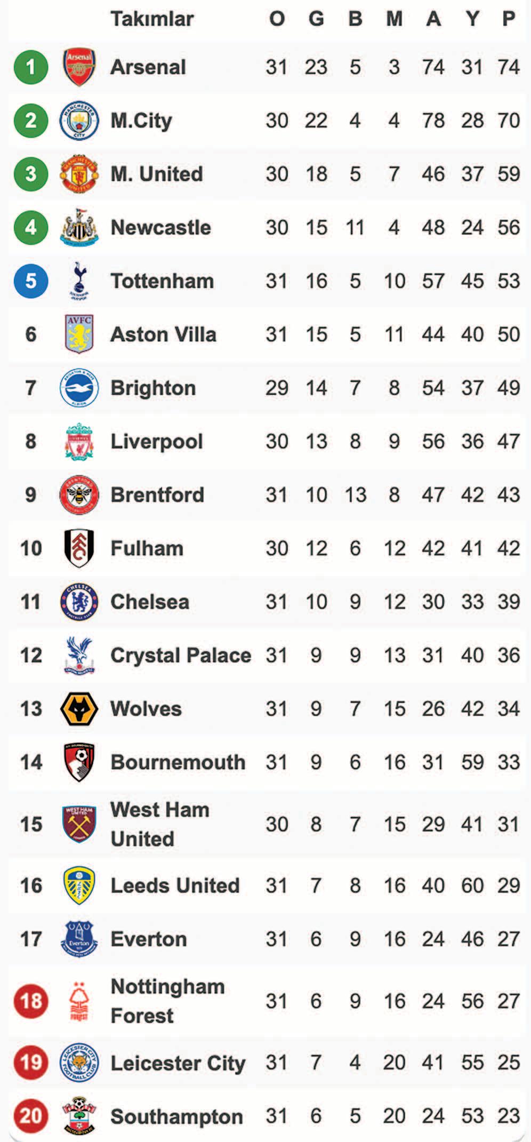
Task: Open the Liverpool team name link
Action: coord(157,442)
